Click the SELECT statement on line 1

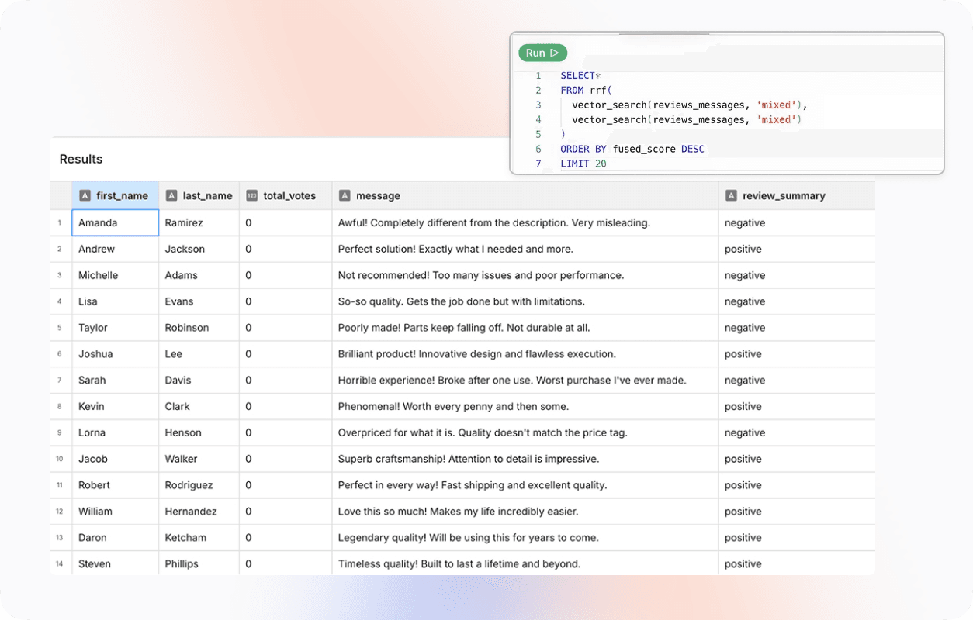tap(577, 76)
